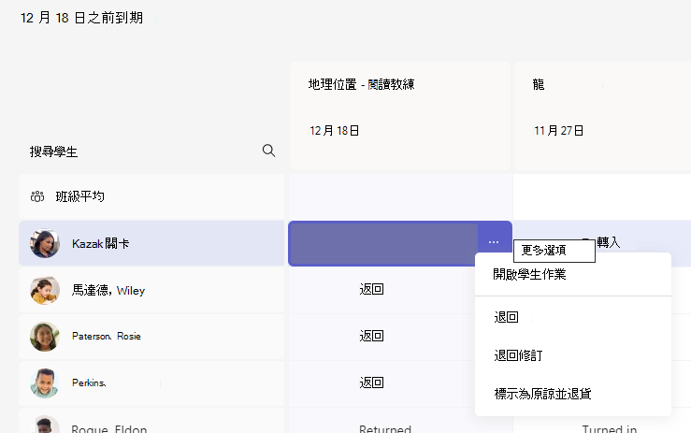This screenshot has height=433, width=691.
Task: Click Wiley's profile avatar
Action: (45, 290)
